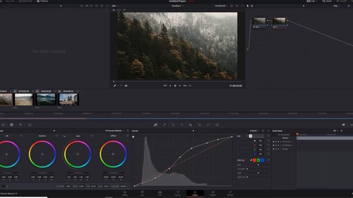This screenshot has height=198, width=353.
Task: Switch to the Fusion page
Action: click(x=178, y=193)
